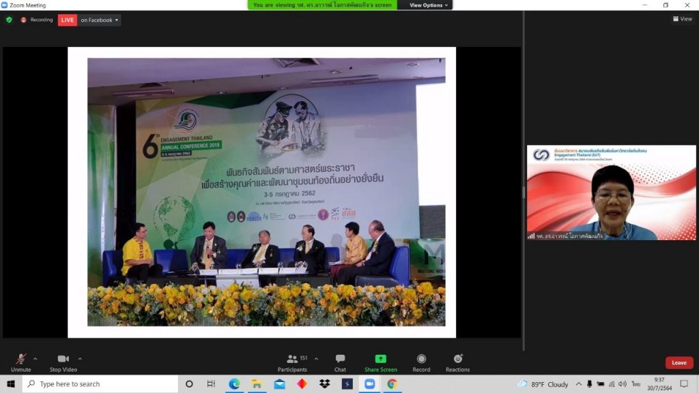The image size is (699, 393).
Task: Stop the camera video
Action: [63, 363]
